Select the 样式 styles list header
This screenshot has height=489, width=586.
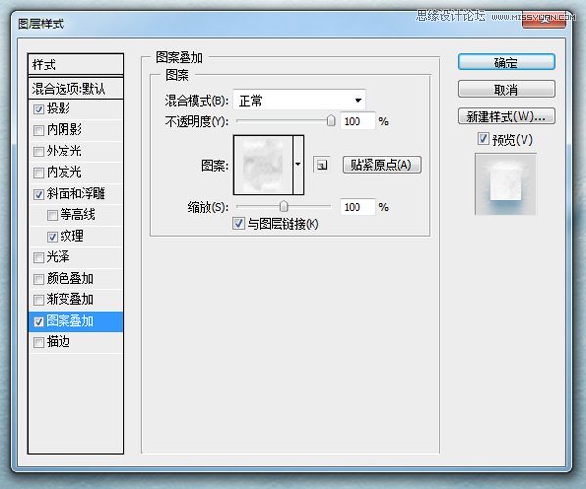76,65
